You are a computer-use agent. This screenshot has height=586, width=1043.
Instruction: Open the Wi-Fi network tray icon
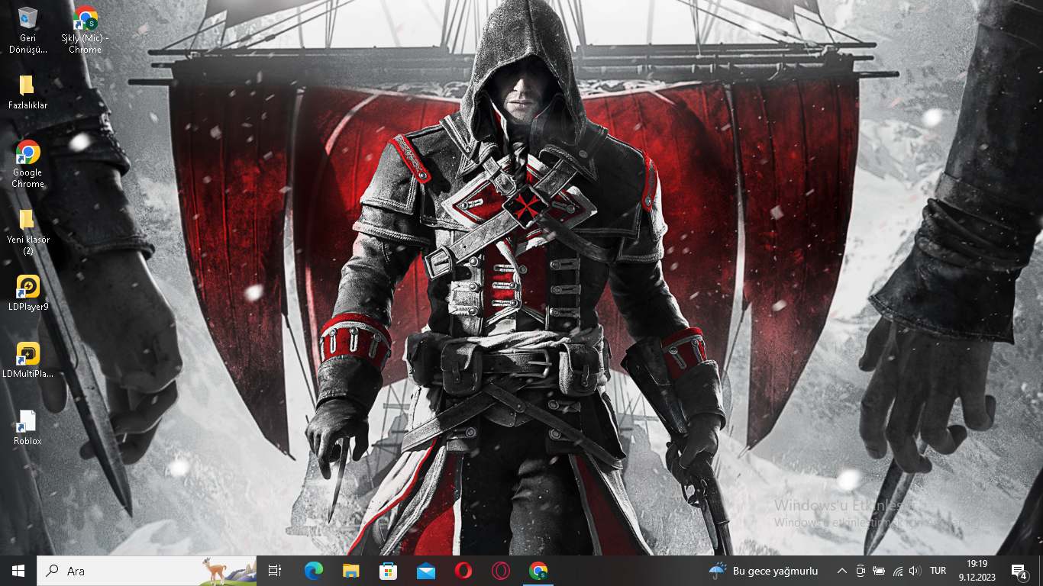[897, 571]
